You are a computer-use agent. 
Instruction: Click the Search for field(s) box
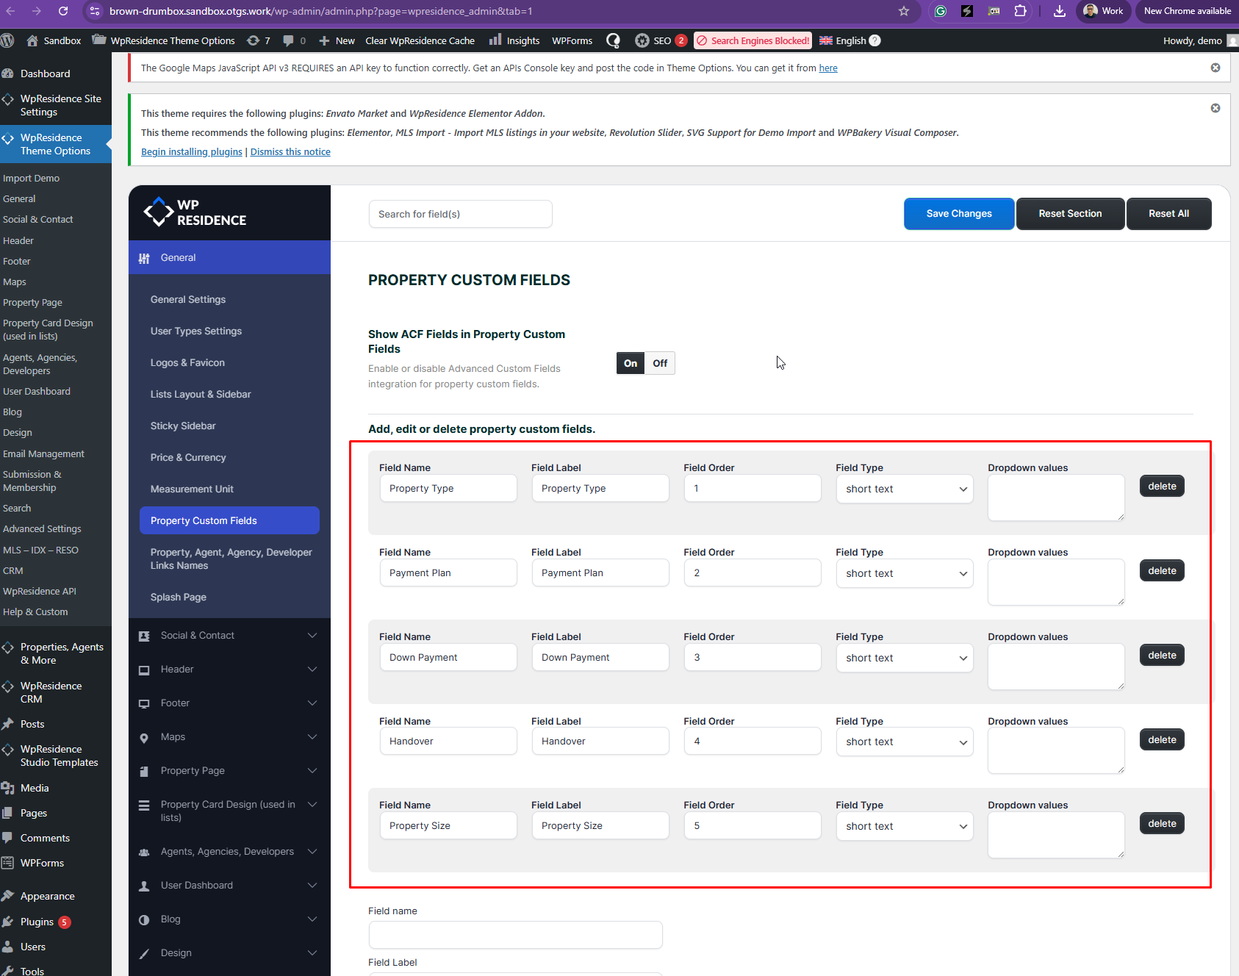point(460,215)
